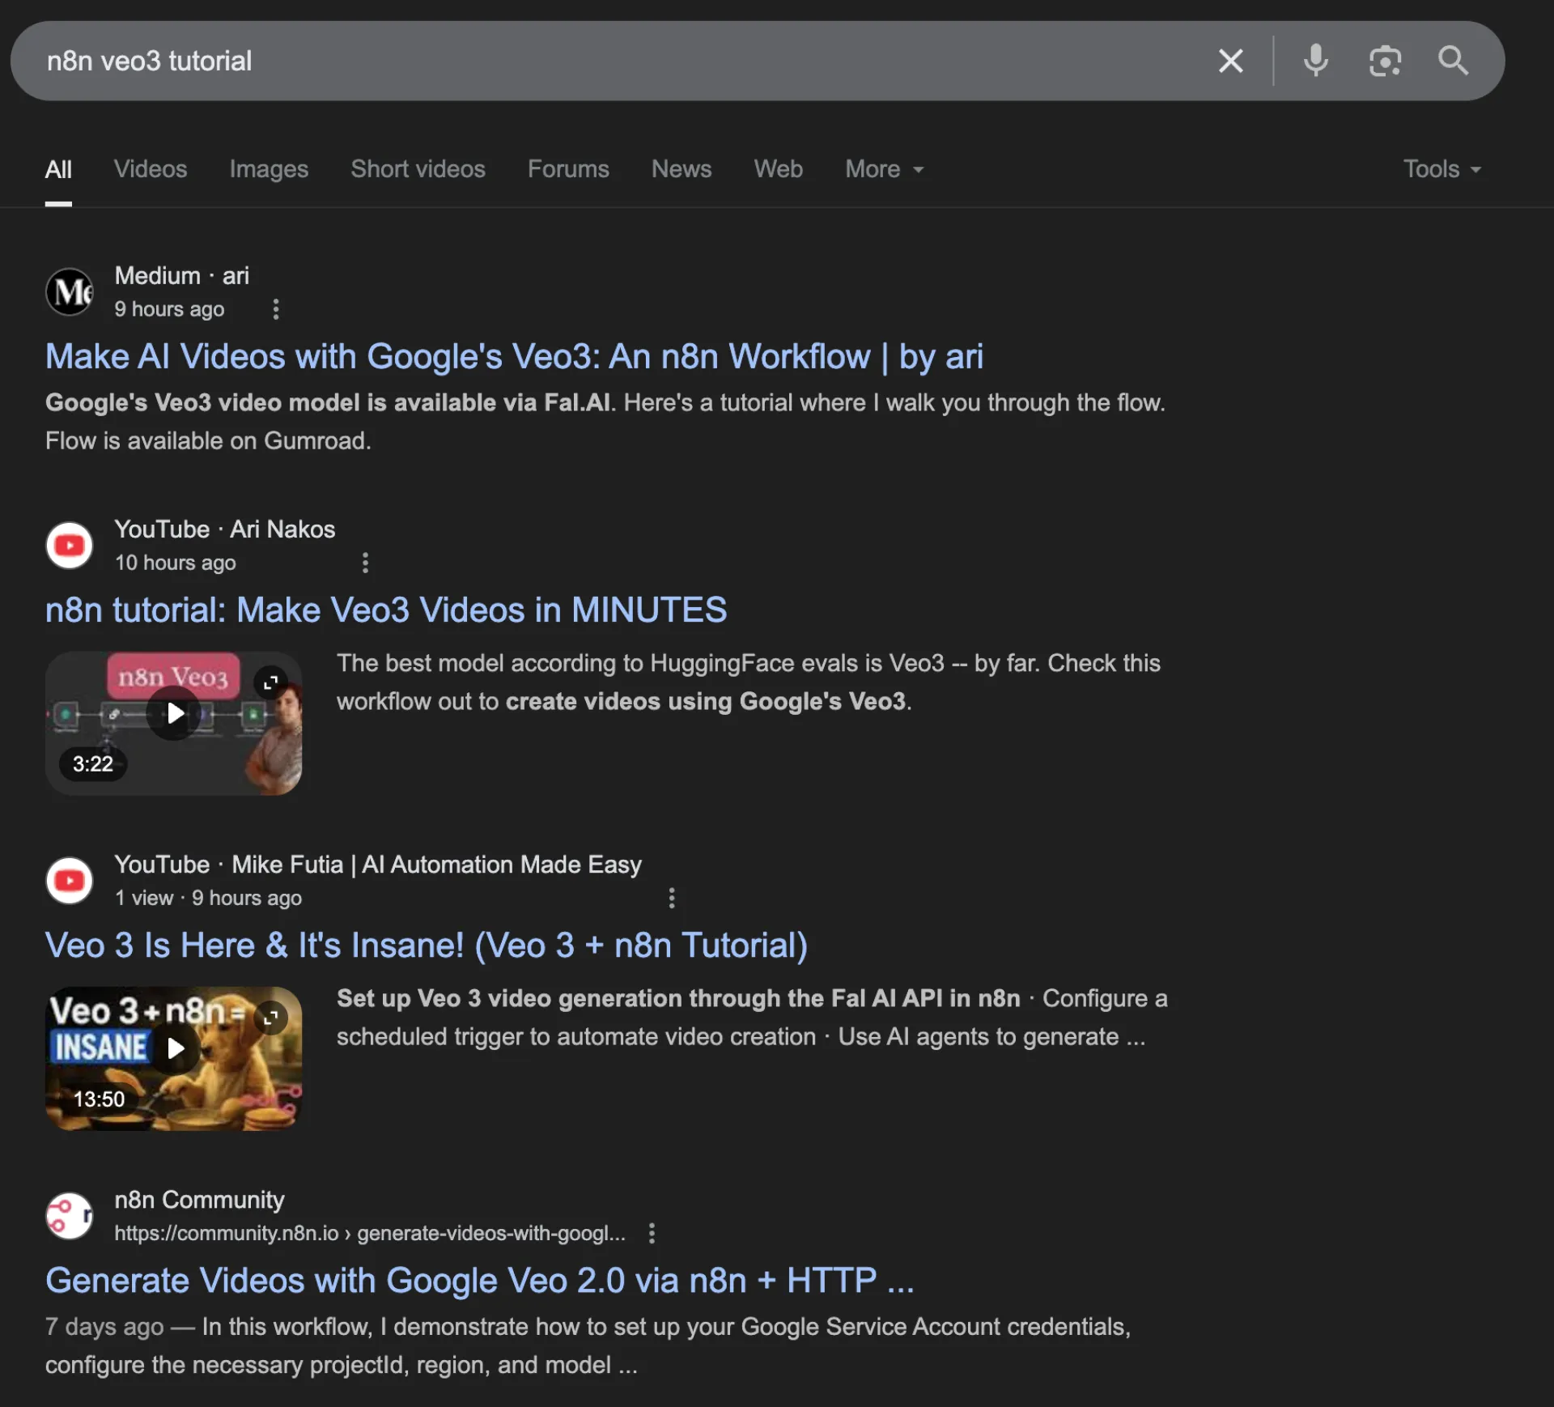Click the 13:50 duration badge on thumbnail
This screenshot has height=1407, width=1554.
[x=99, y=1099]
